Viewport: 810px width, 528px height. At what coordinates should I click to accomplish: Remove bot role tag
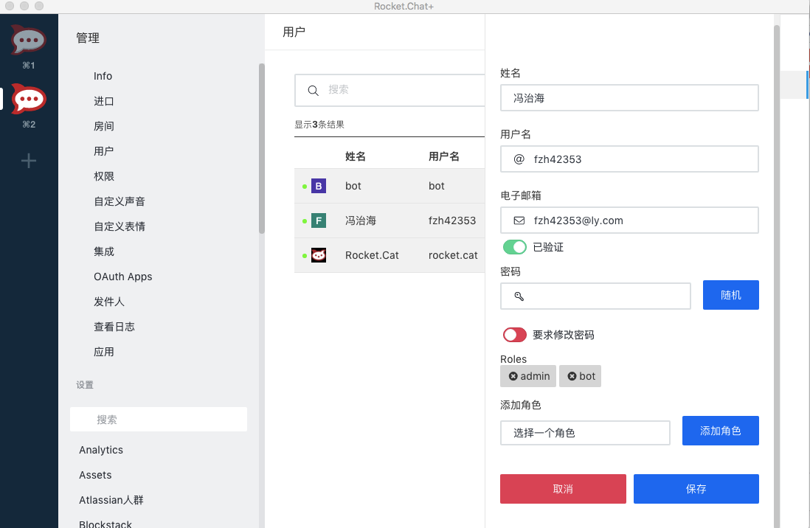(x=572, y=376)
